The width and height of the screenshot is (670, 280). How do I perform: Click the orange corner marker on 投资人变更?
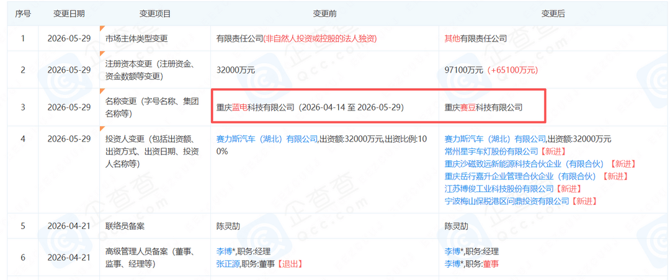pyautogui.click(x=102, y=129)
